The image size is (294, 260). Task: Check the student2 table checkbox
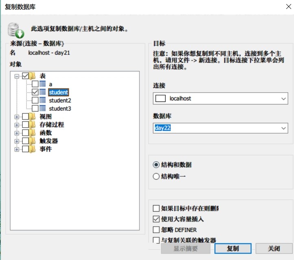click(x=35, y=100)
